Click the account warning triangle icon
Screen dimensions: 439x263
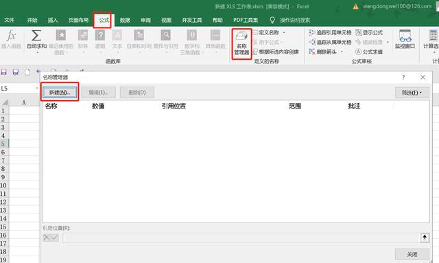355,6
